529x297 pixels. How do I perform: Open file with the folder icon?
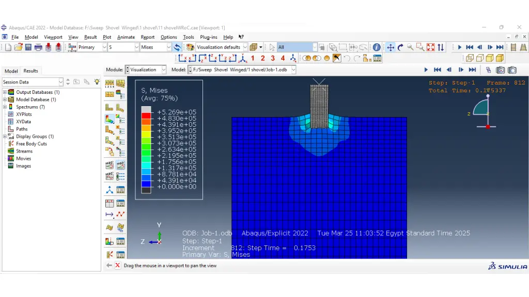(18, 47)
